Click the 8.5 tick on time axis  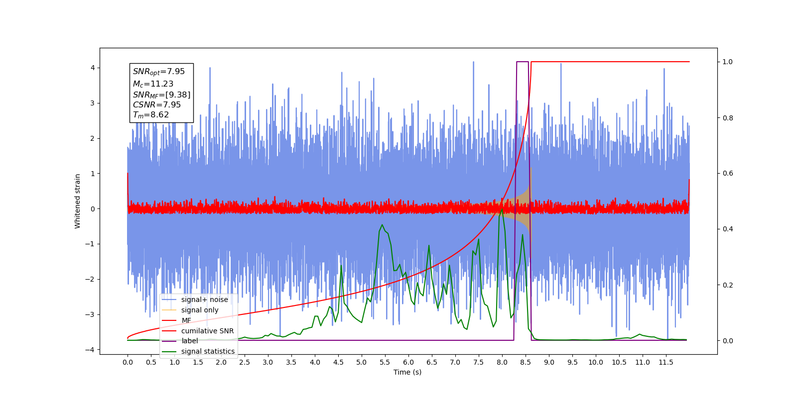pyautogui.click(x=526, y=362)
